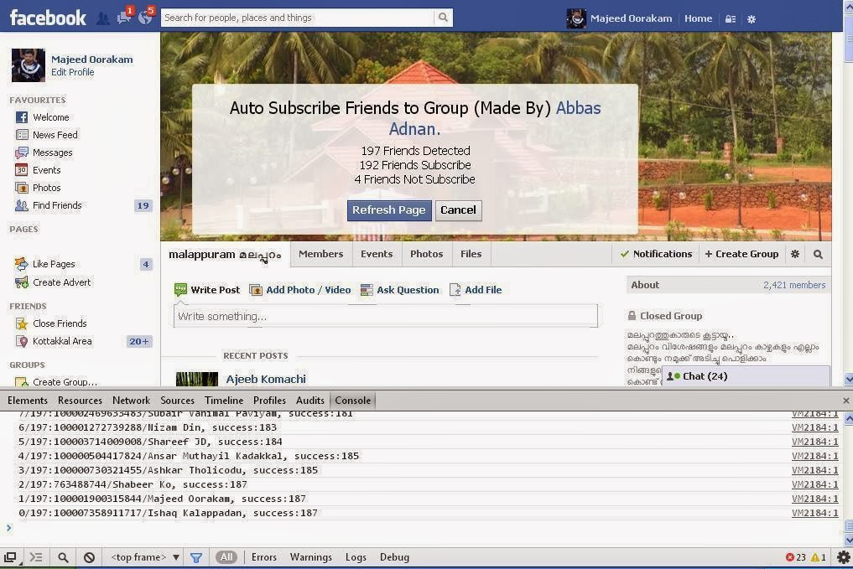
Task: Switch to the Elements tab
Action: (28, 401)
